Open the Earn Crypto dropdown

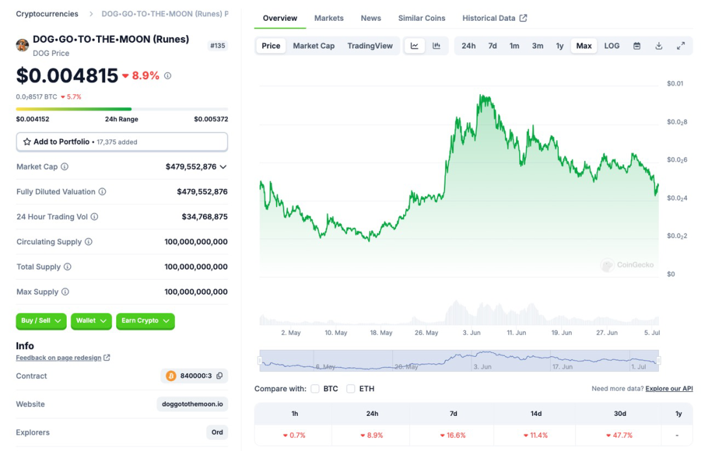pyautogui.click(x=145, y=321)
